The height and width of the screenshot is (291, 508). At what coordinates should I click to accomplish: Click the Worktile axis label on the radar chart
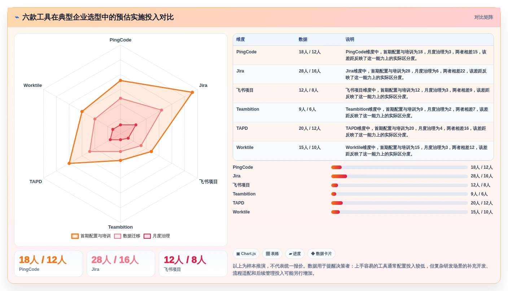(33, 85)
